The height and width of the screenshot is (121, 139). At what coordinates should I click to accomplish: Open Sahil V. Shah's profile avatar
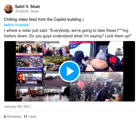click(9, 9)
